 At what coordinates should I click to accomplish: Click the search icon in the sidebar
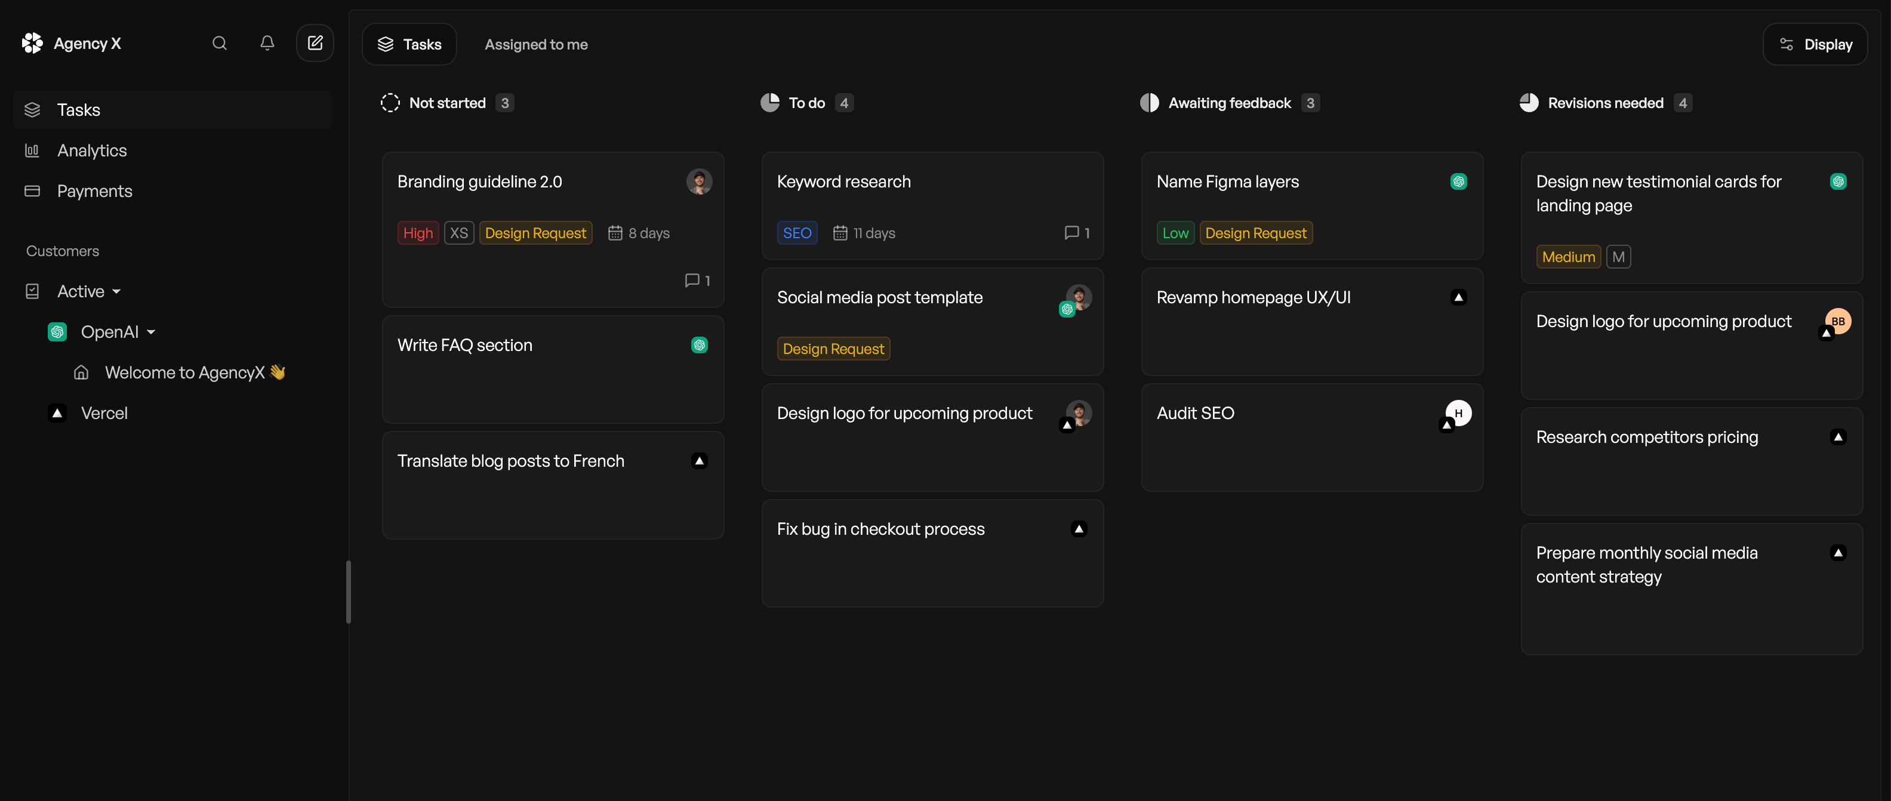pyautogui.click(x=218, y=44)
